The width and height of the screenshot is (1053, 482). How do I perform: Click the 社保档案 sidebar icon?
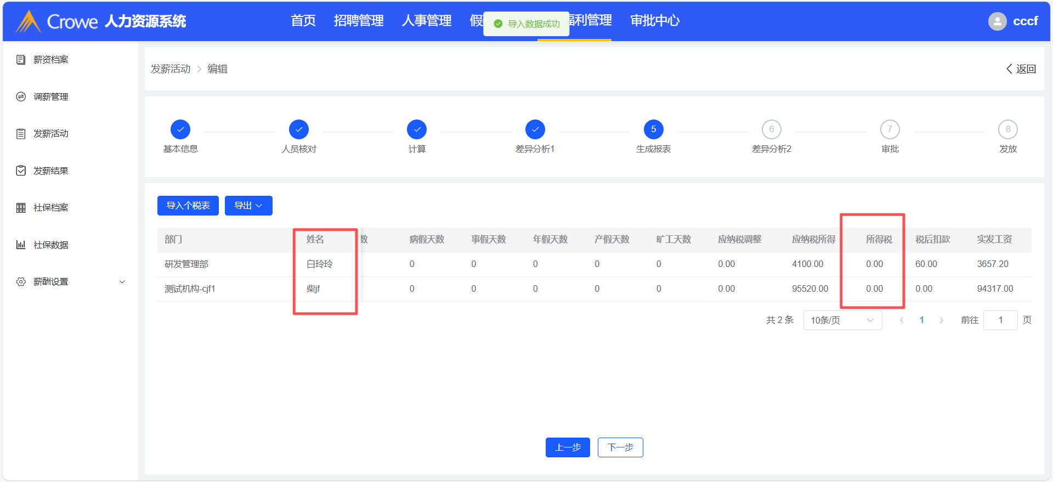coord(21,208)
